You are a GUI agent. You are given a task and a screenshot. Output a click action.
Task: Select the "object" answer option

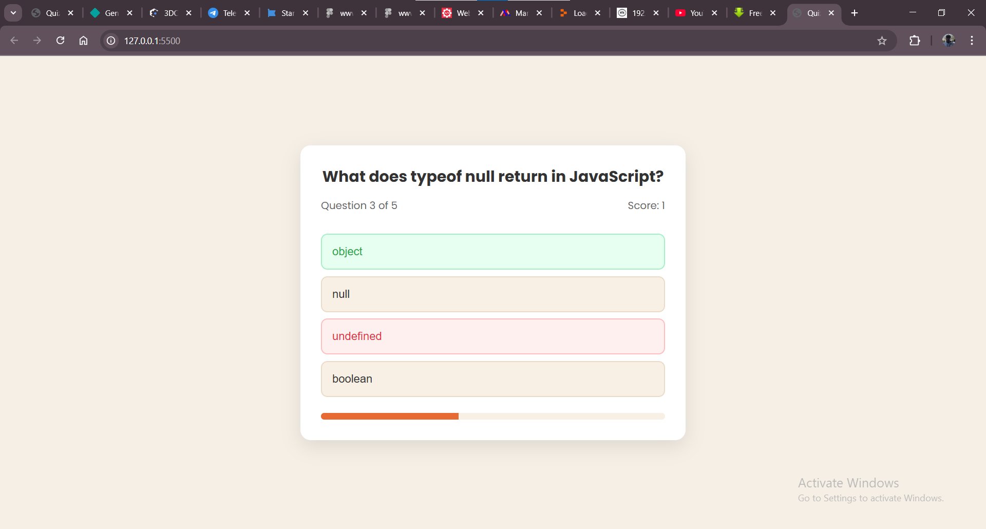pyautogui.click(x=492, y=252)
